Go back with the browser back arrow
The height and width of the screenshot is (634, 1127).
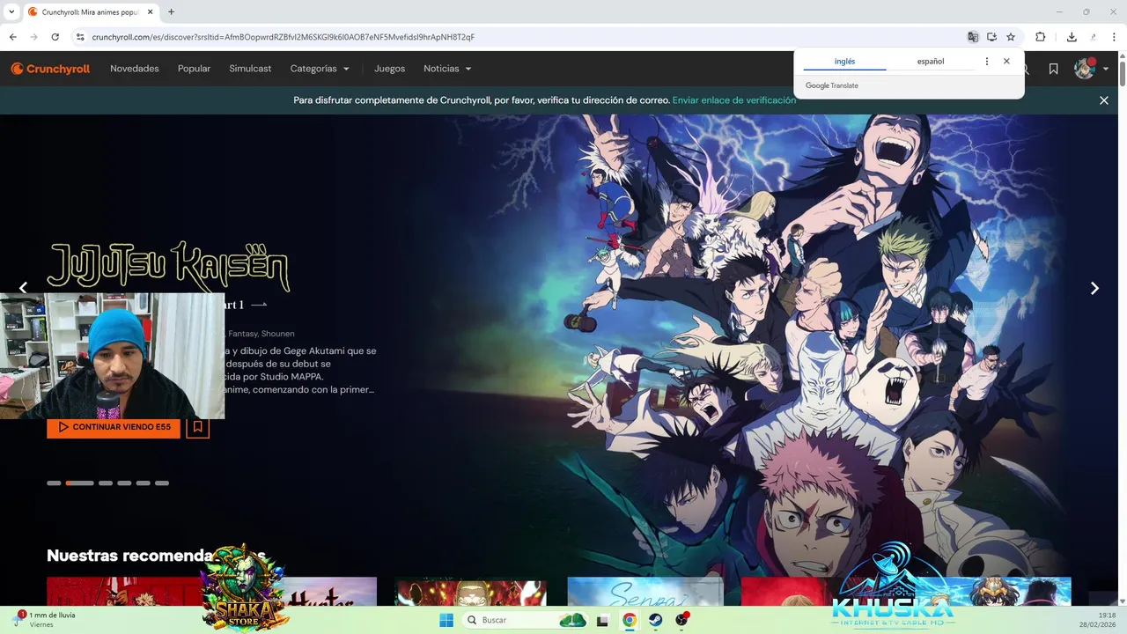pyautogui.click(x=12, y=37)
